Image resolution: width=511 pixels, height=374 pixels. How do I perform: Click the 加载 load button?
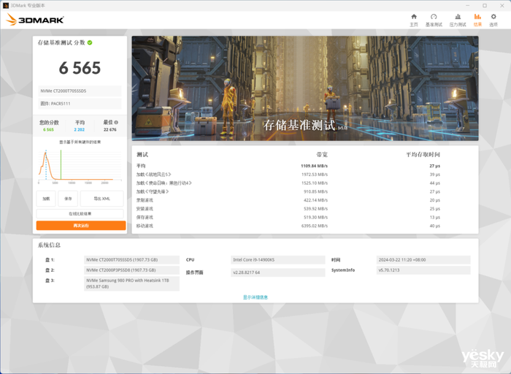point(46,199)
